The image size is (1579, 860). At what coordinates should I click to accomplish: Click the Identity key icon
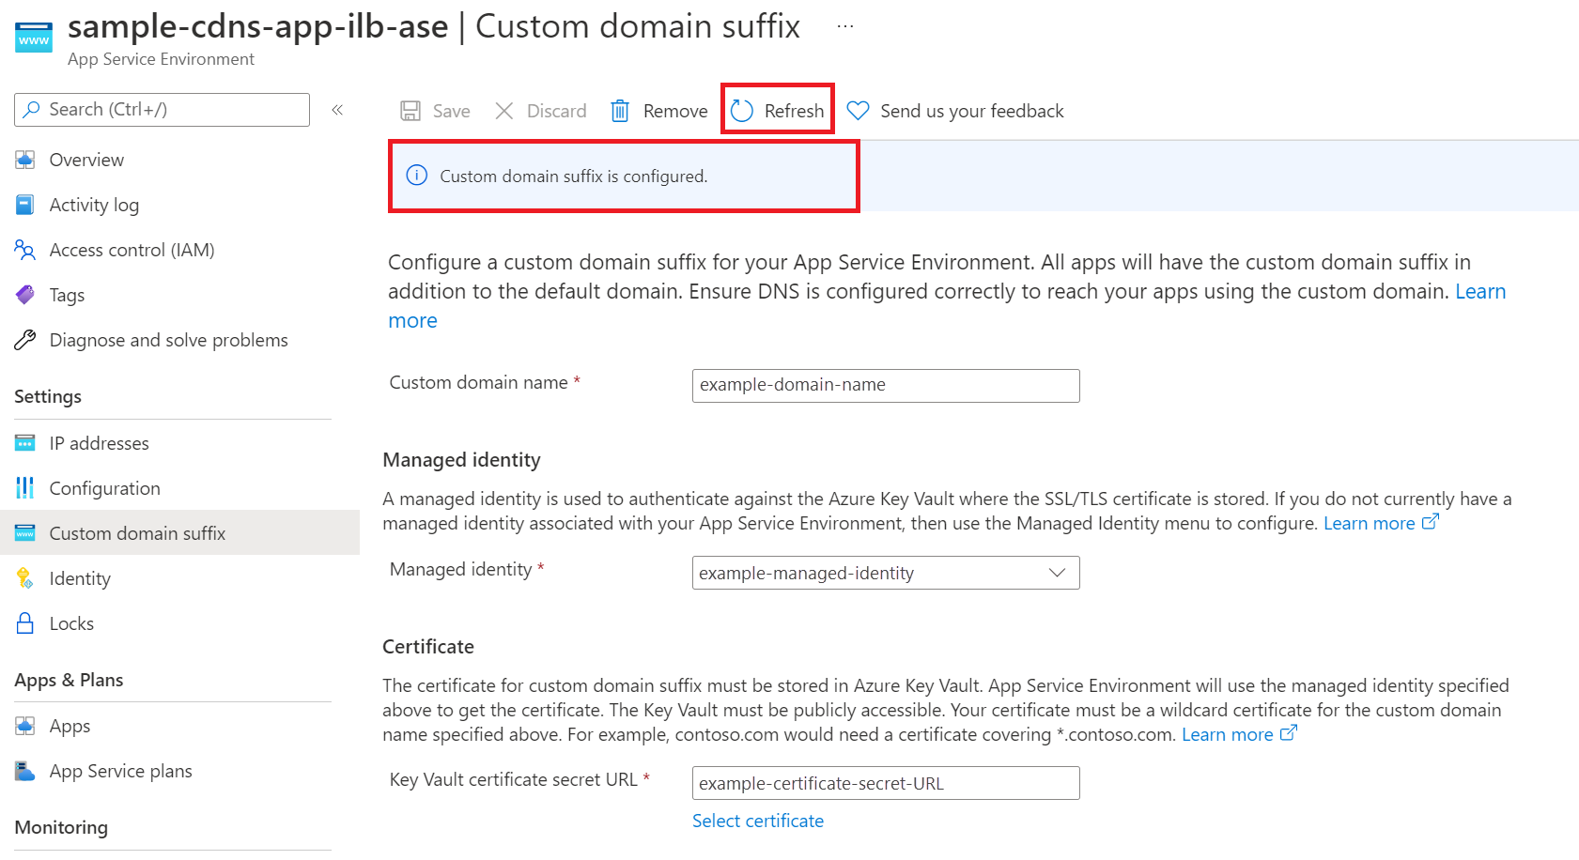click(25, 578)
